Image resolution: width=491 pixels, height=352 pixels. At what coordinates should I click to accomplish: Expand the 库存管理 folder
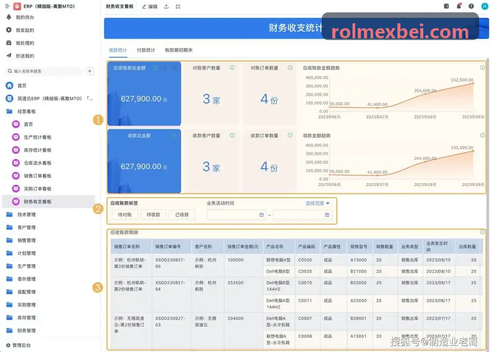point(27,318)
